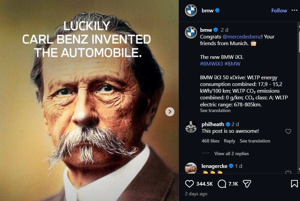This screenshot has height=201, width=300.
Task: Open lenagercke's profile picture
Action: click(191, 168)
